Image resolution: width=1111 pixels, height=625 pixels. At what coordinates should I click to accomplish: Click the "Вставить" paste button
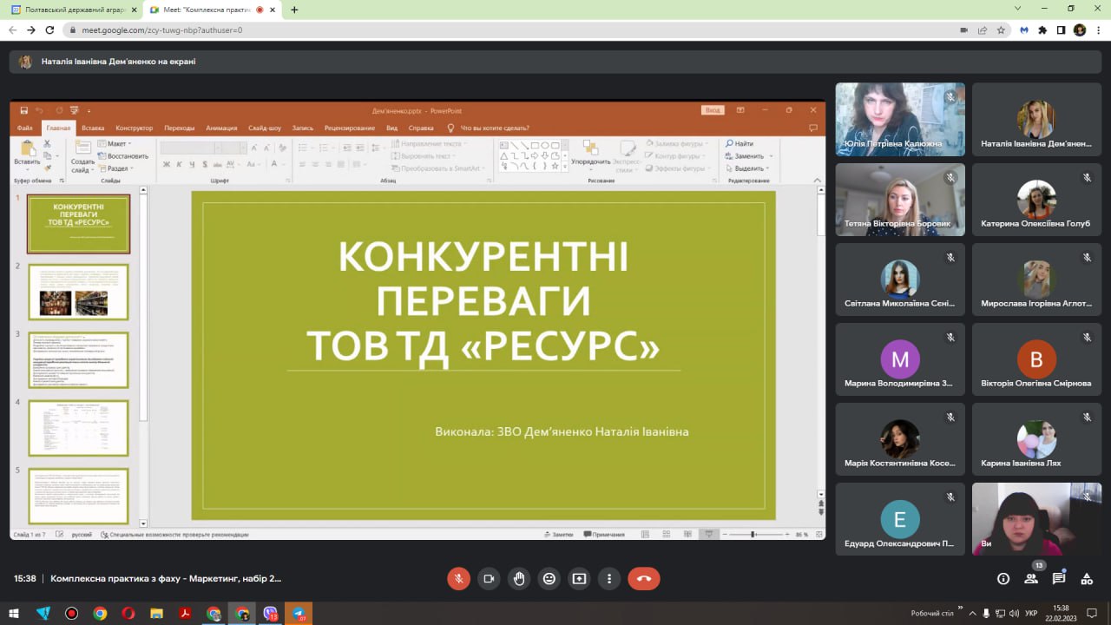pos(27,153)
